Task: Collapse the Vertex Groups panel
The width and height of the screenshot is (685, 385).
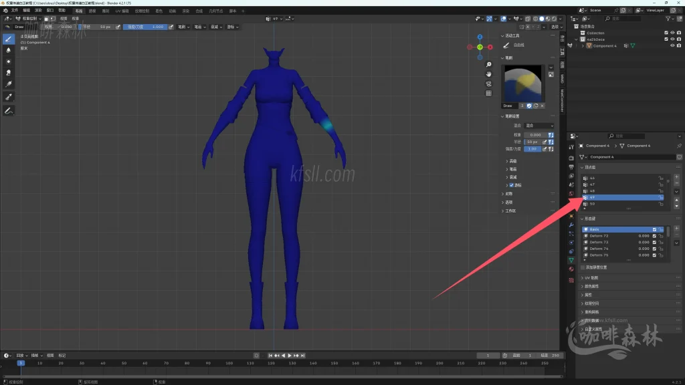Action: point(589,167)
